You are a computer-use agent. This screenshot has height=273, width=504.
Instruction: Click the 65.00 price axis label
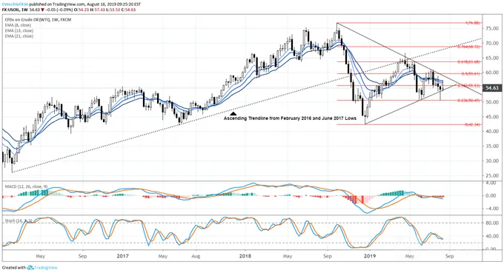pyautogui.click(x=492, y=58)
